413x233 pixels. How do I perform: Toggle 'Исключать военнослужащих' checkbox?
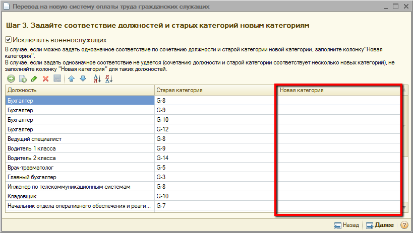9,40
